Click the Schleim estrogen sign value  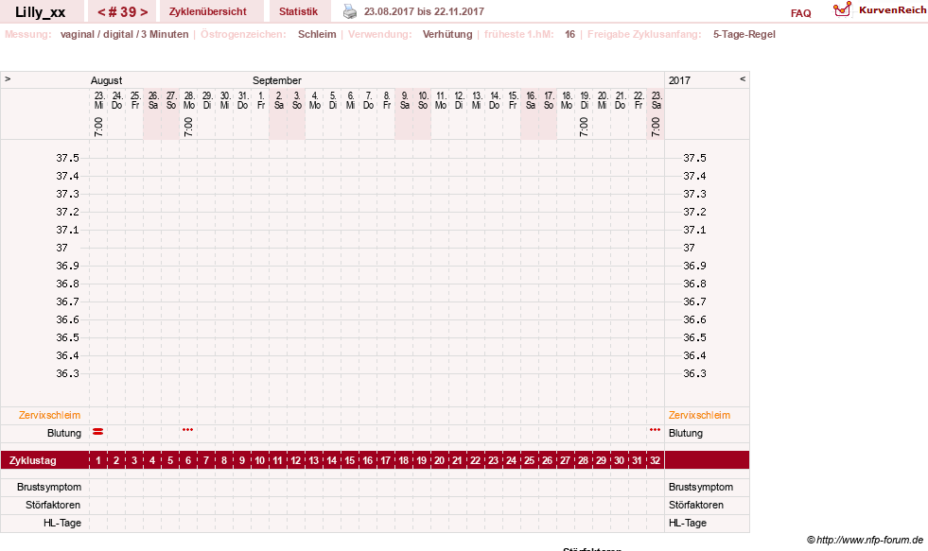pos(317,34)
